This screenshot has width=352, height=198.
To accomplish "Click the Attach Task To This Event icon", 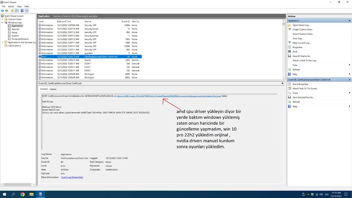I will point(290,89).
